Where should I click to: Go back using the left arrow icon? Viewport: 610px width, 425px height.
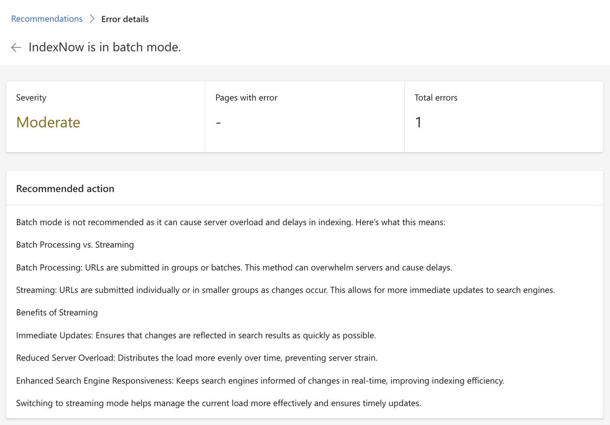(x=16, y=47)
